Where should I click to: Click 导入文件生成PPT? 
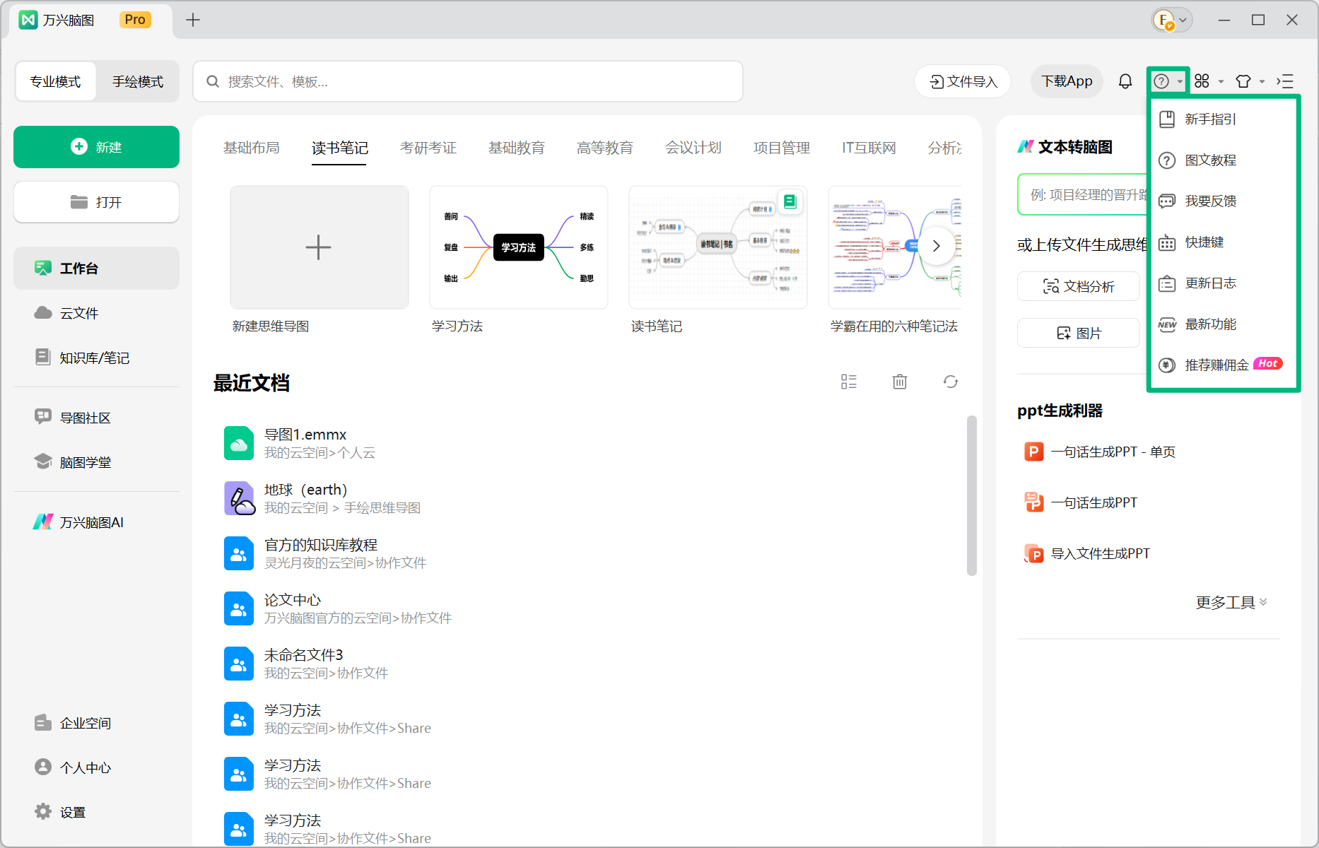click(1087, 553)
